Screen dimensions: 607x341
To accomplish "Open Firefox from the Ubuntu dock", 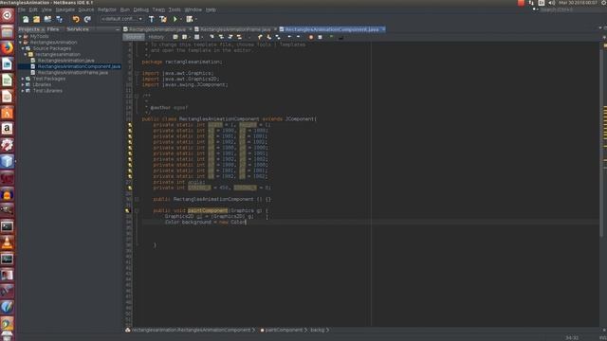I will pos(7,48).
